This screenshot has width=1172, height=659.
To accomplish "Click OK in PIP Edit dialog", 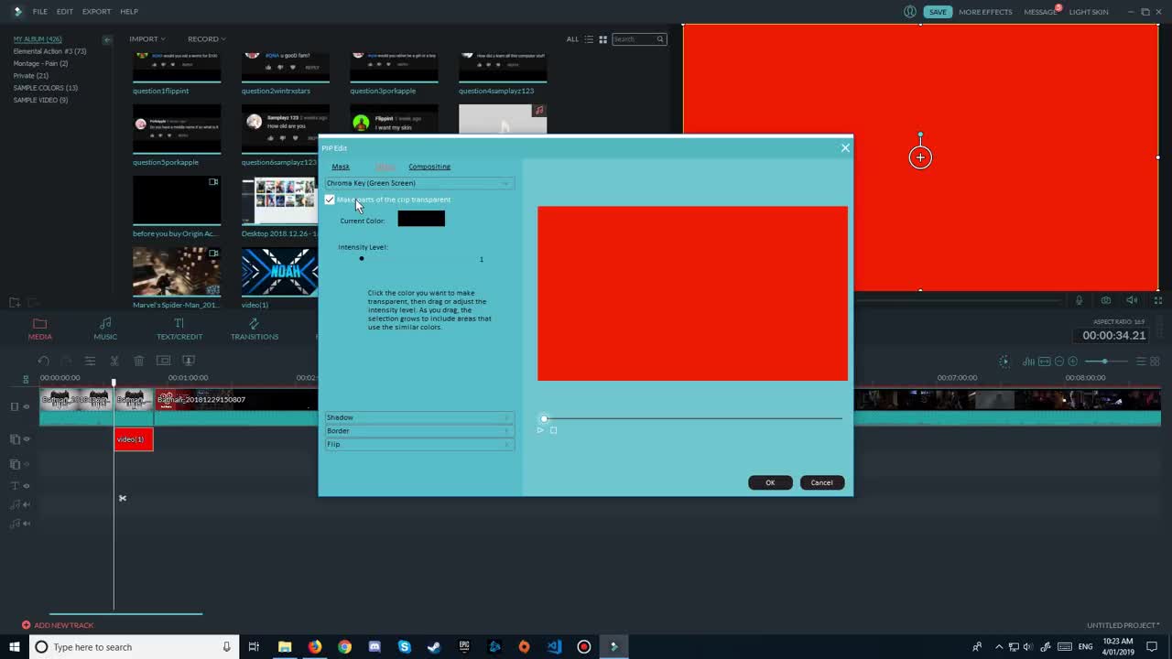I will point(770,482).
